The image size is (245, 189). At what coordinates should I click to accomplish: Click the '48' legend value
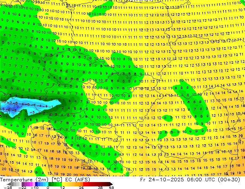pyautogui.click(x=111, y=187)
